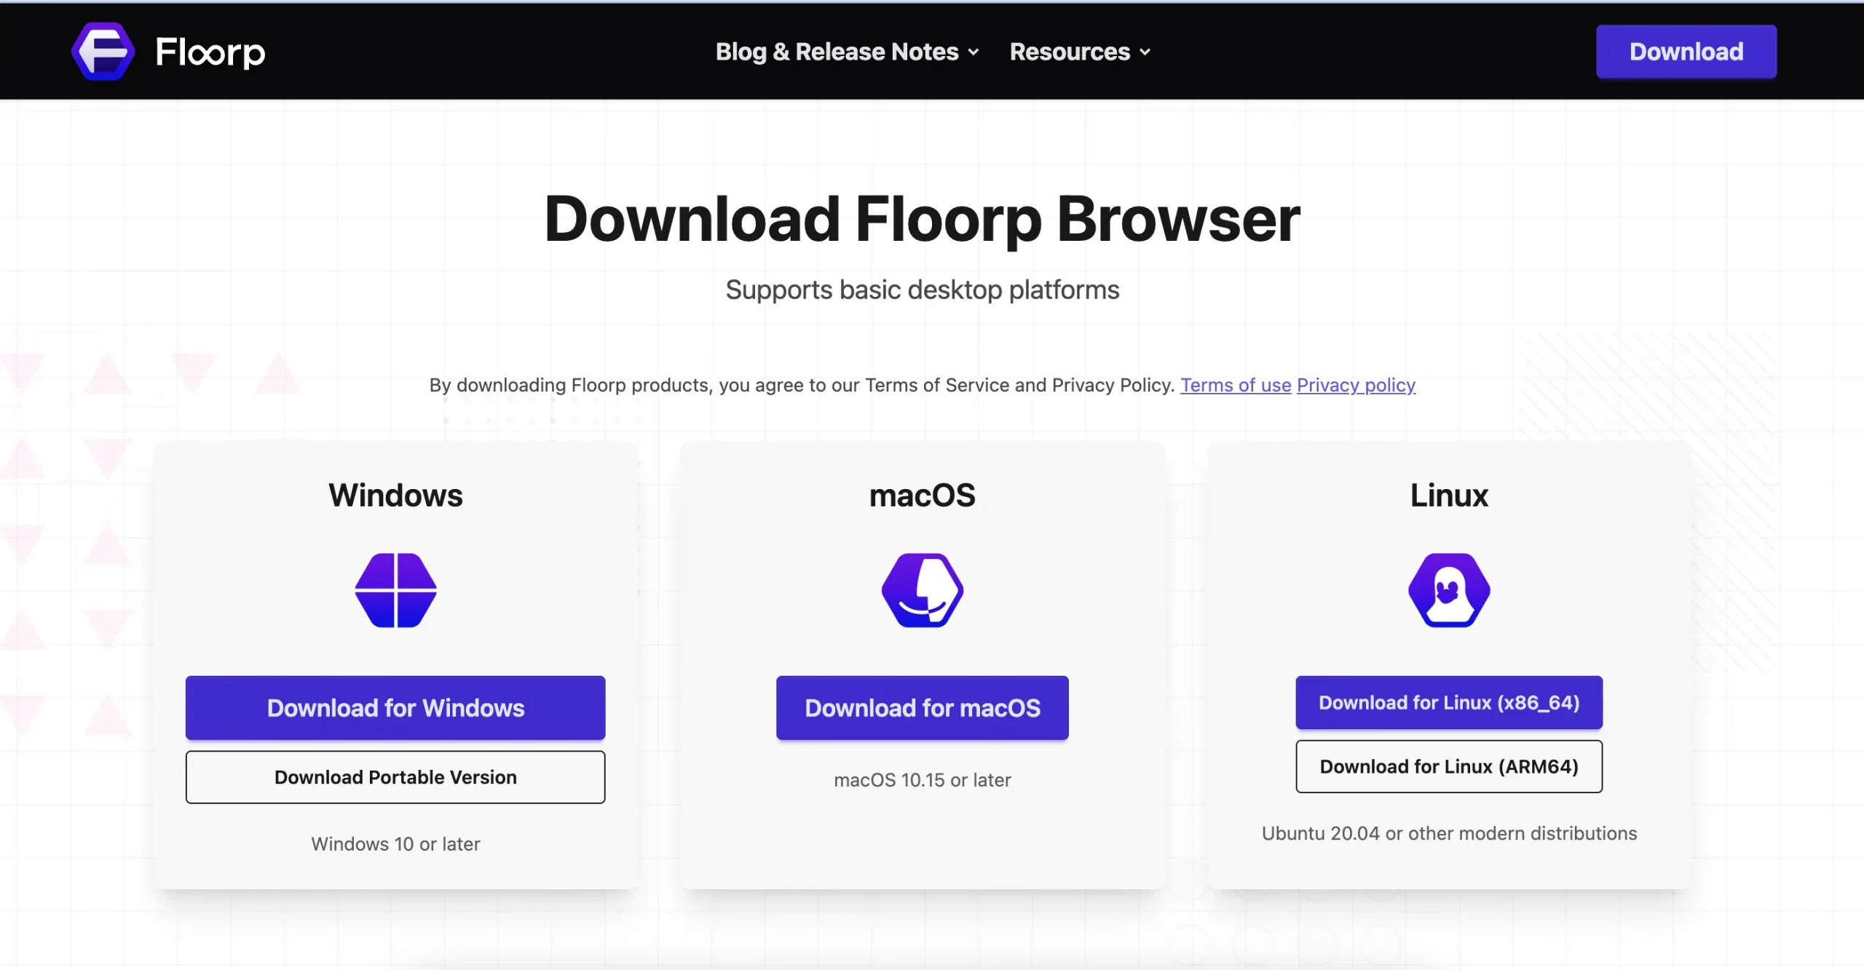Click Download for macOS button
Image resolution: width=1864 pixels, height=970 pixels.
coord(923,708)
